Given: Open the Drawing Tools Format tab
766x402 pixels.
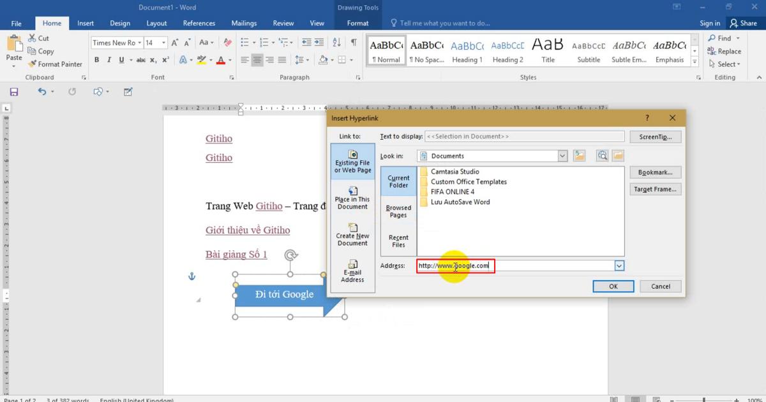Looking at the screenshot, I should (357, 22).
